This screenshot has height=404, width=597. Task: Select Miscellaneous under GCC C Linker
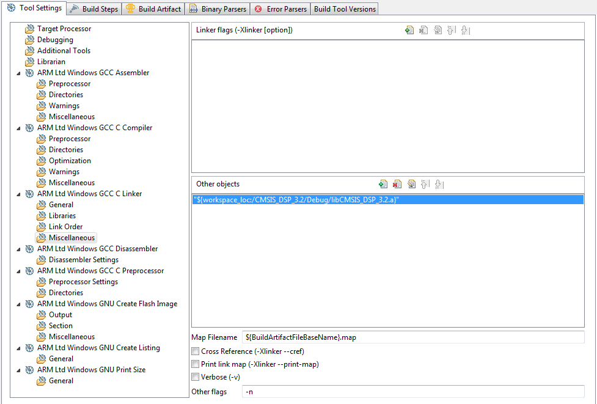[x=71, y=238]
